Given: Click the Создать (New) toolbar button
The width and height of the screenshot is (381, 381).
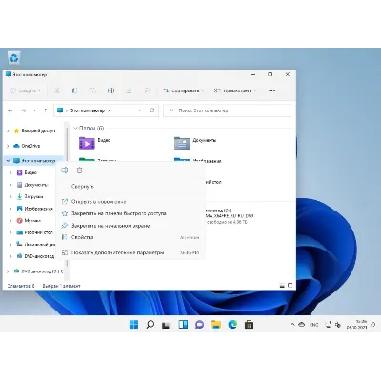Looking at the screenshot, I should click(26, 90).
